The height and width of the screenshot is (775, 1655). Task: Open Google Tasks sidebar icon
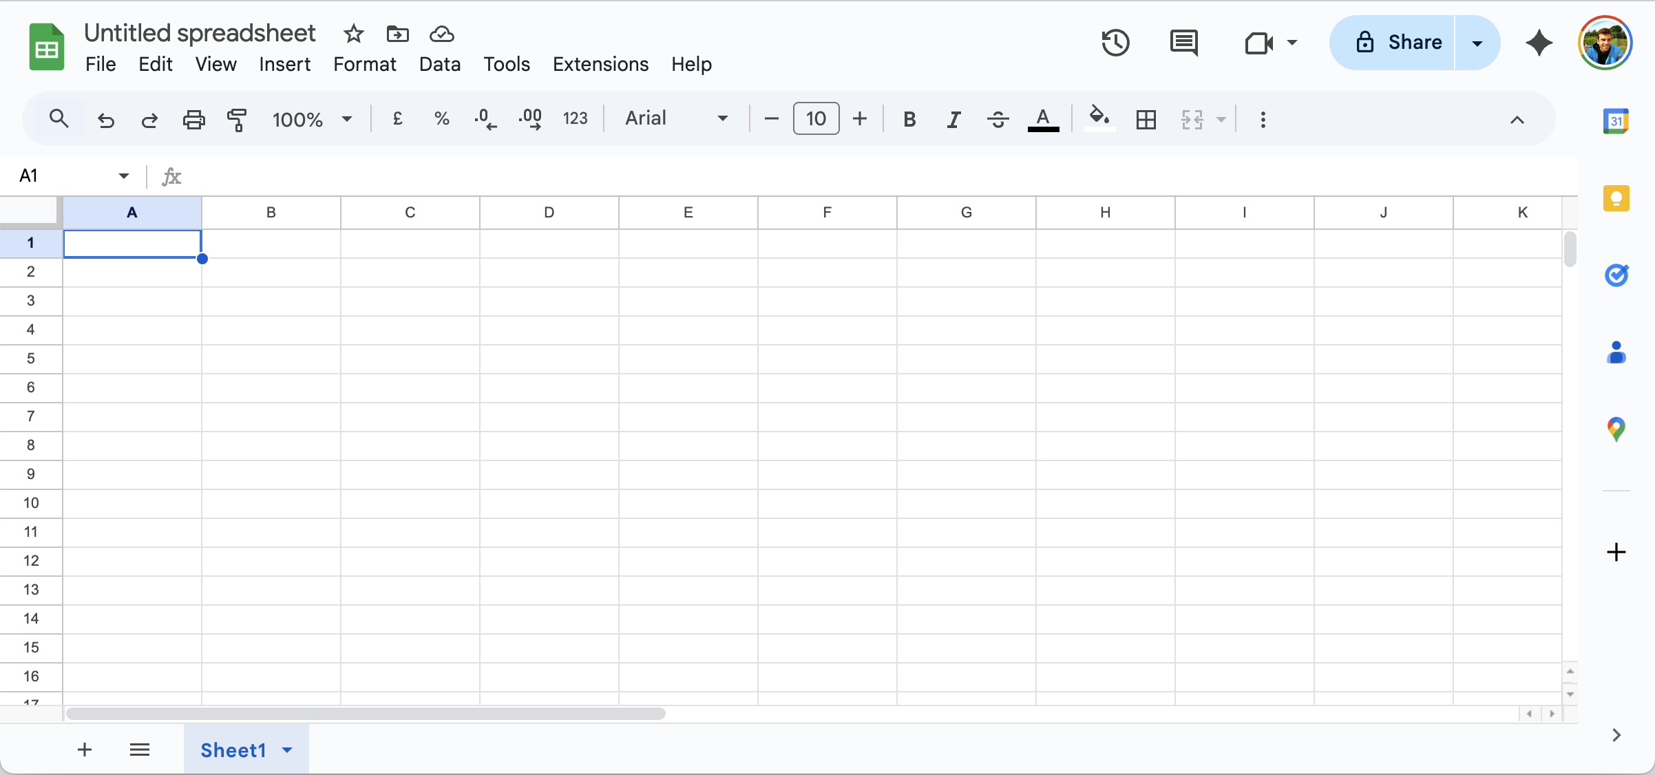1616,275
